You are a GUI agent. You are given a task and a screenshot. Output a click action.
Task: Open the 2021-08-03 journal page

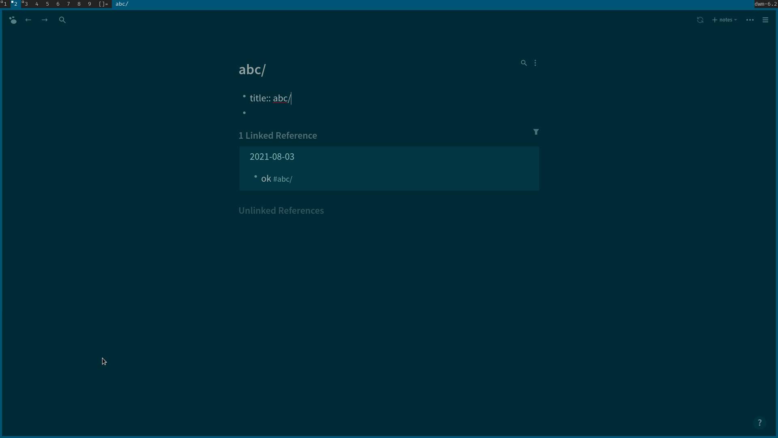(272, 157)
